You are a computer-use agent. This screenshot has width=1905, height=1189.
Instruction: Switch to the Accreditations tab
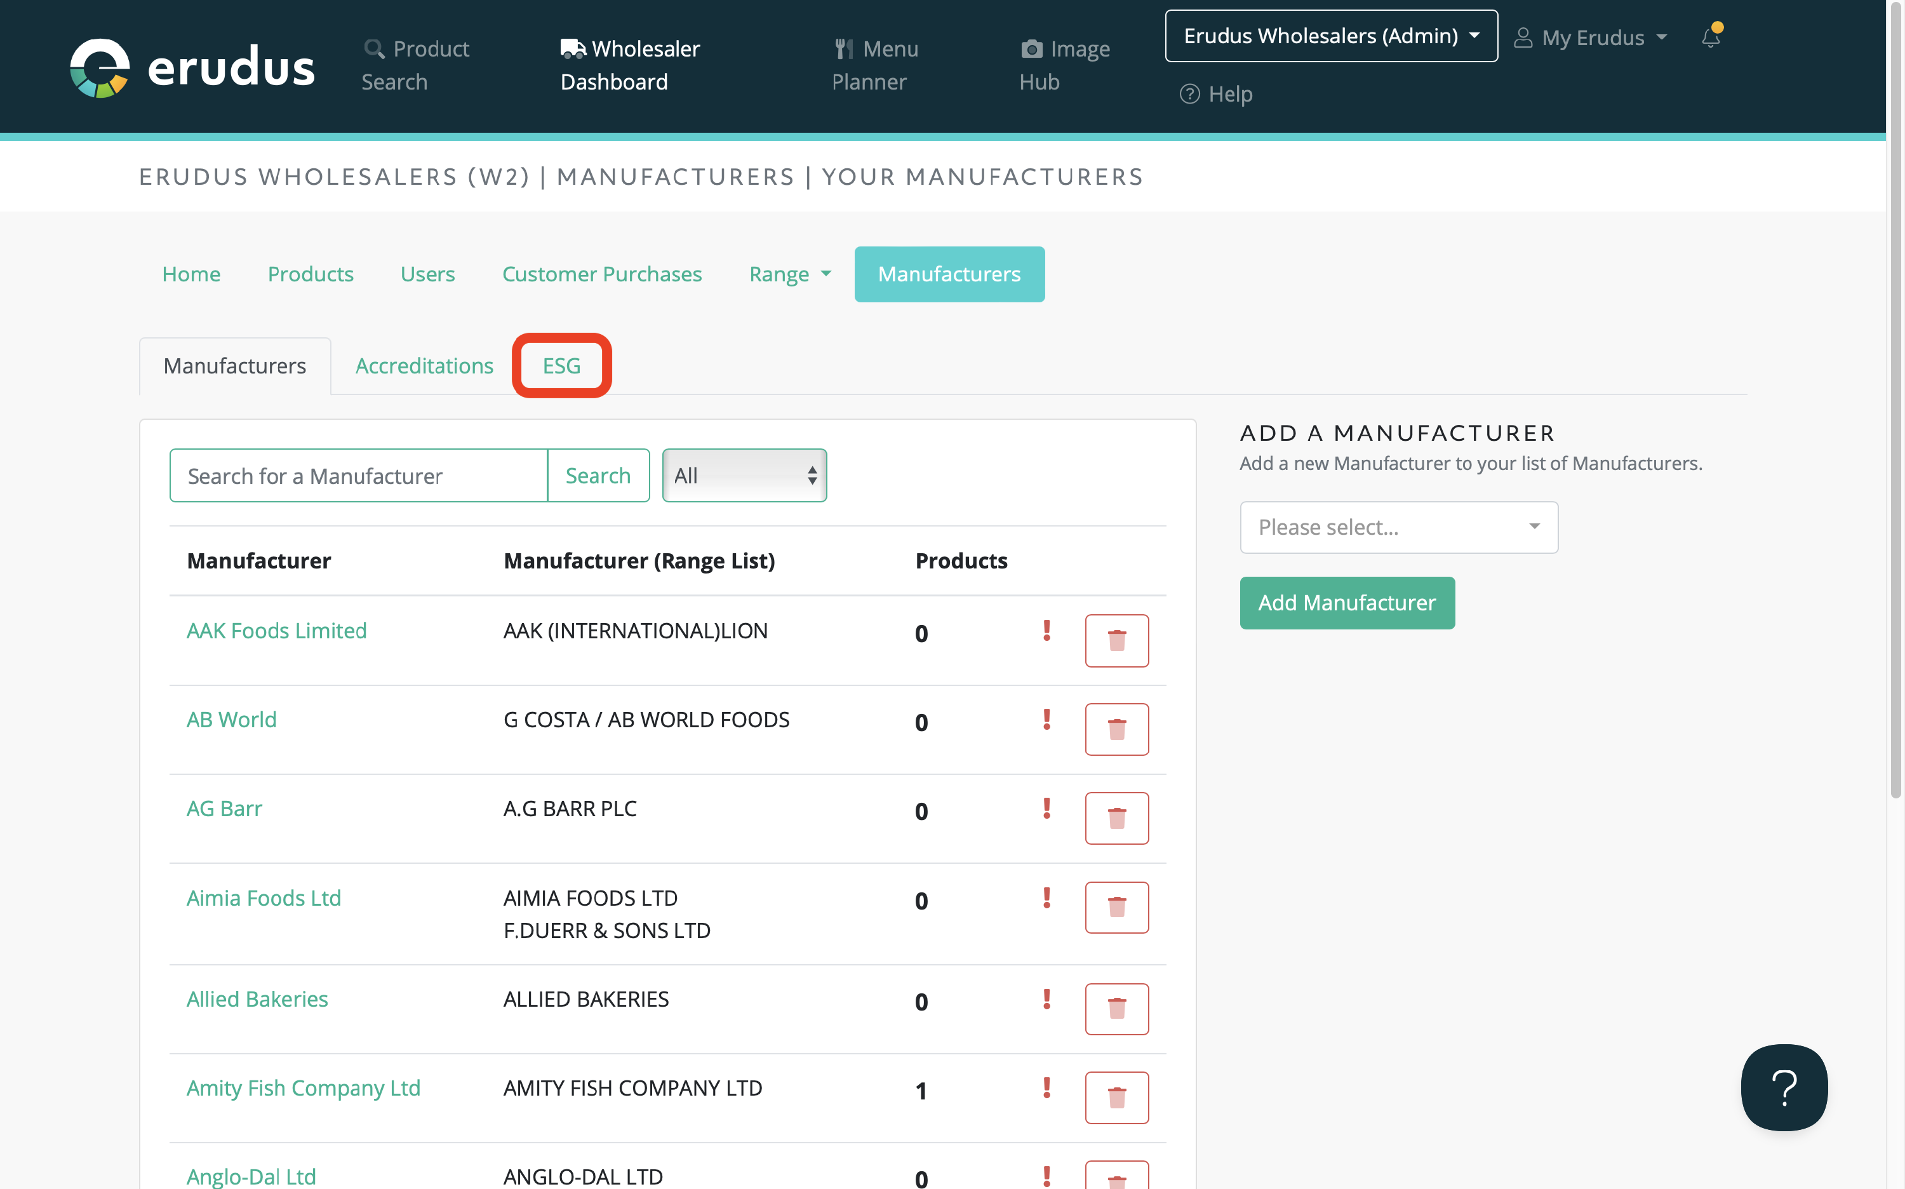[424, 366]
